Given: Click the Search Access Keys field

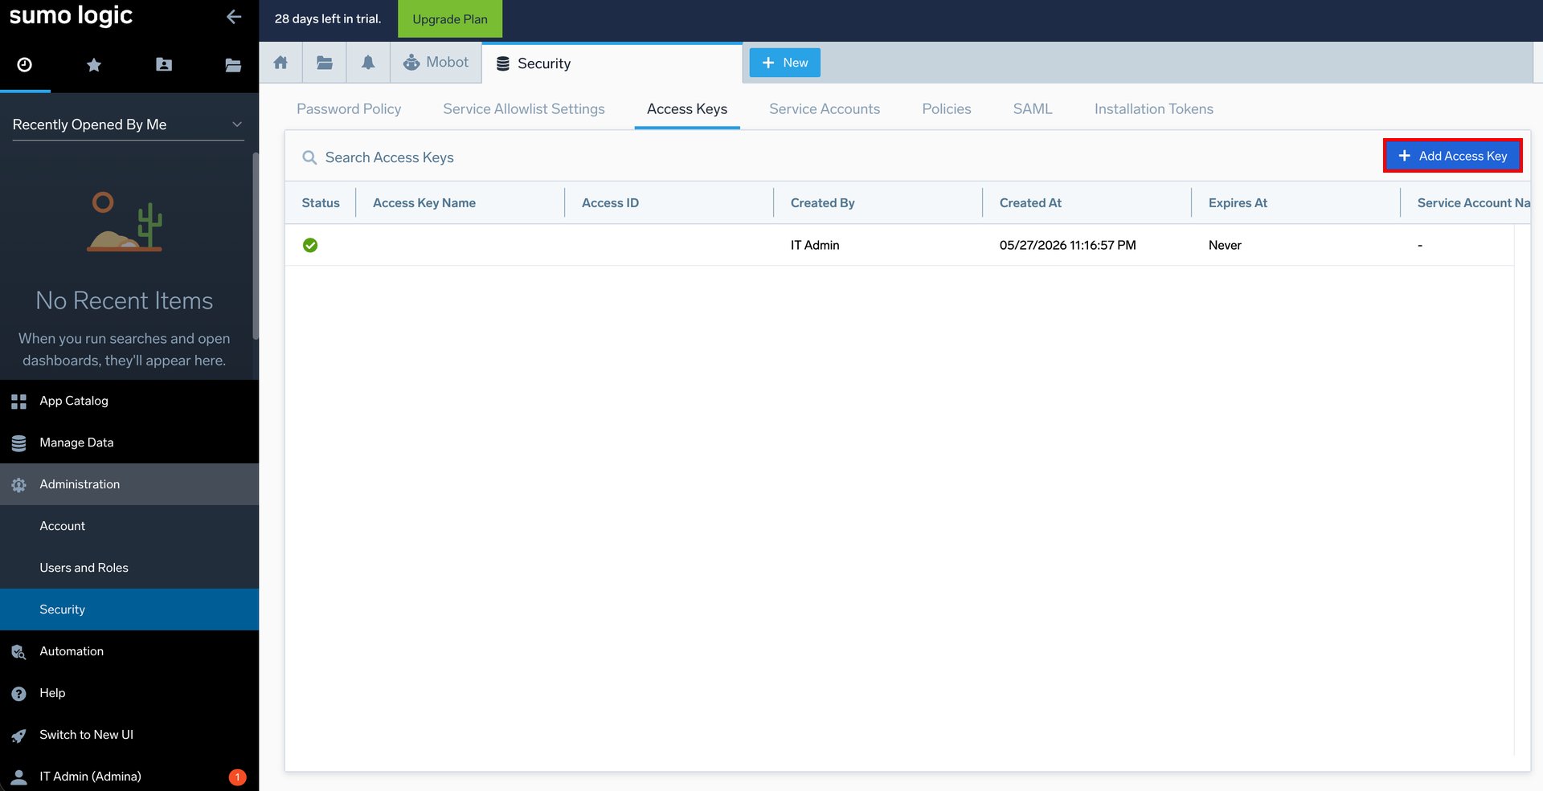Looking at the screenshot, I should 836,157.
